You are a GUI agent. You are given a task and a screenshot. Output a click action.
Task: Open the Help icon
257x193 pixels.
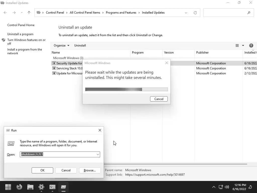click(251, 45)
